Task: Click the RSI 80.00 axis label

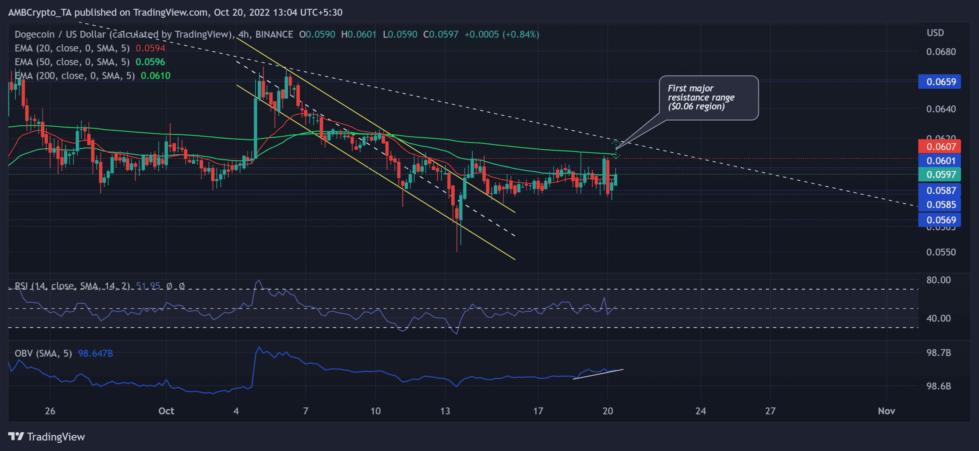Action: point(938,280)
